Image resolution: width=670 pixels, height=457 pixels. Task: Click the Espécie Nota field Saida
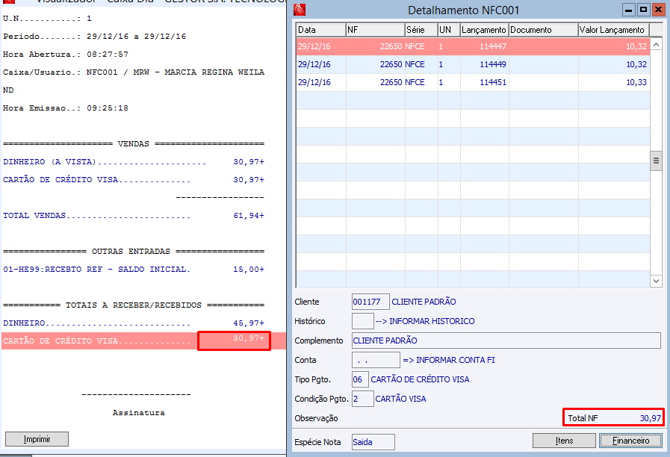click(373, 442)
